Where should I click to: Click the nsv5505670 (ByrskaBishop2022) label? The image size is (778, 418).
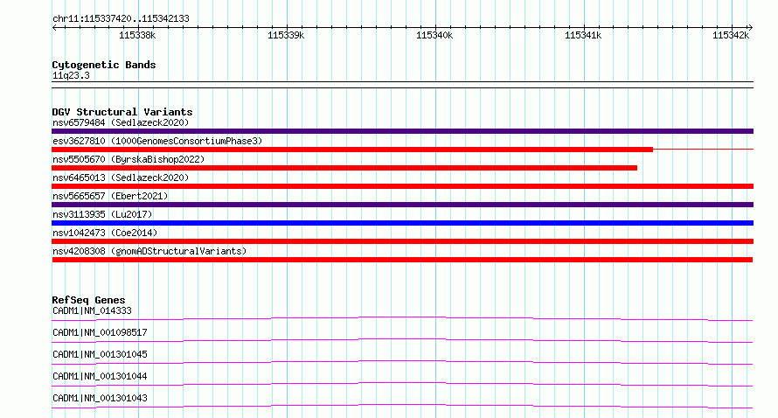(x=129, y=159)
